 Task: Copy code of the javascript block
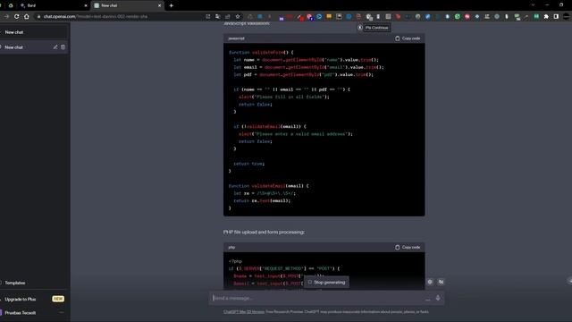pyautogui.click(x=408, y=38)
